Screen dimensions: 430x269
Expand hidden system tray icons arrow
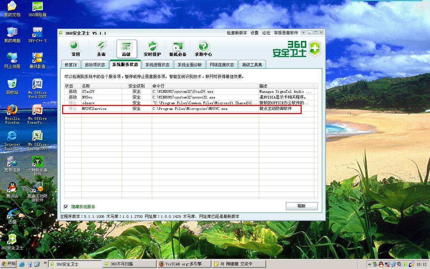(370, 264)
